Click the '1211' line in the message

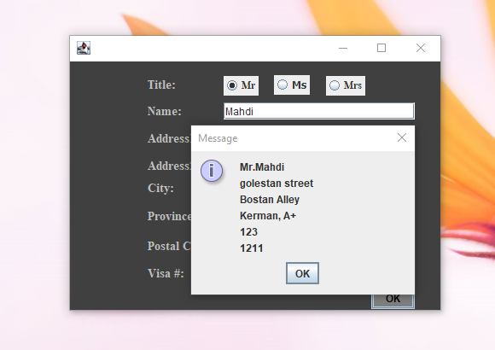251,248
